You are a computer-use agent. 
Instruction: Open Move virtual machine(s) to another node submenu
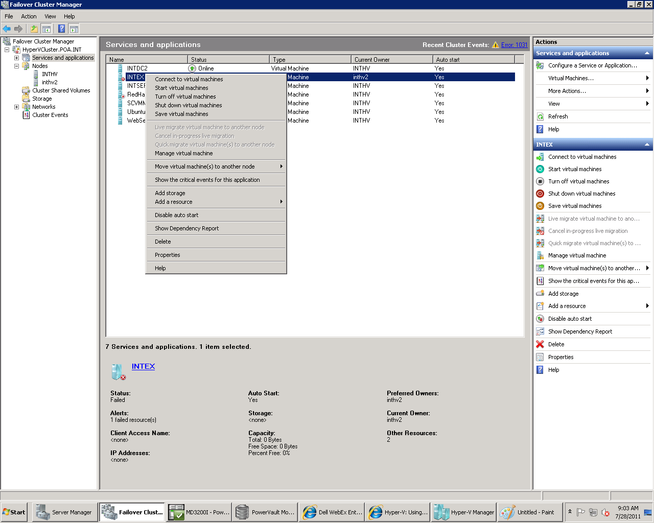point(216,167)
